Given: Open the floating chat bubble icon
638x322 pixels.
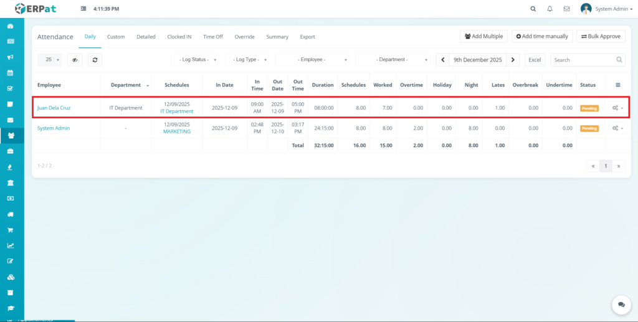Looking at the screenshot, I should [x=621, y=305].
